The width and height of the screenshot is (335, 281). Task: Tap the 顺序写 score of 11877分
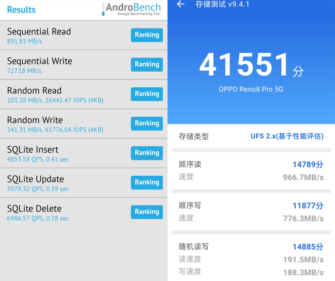coord(308,206)
